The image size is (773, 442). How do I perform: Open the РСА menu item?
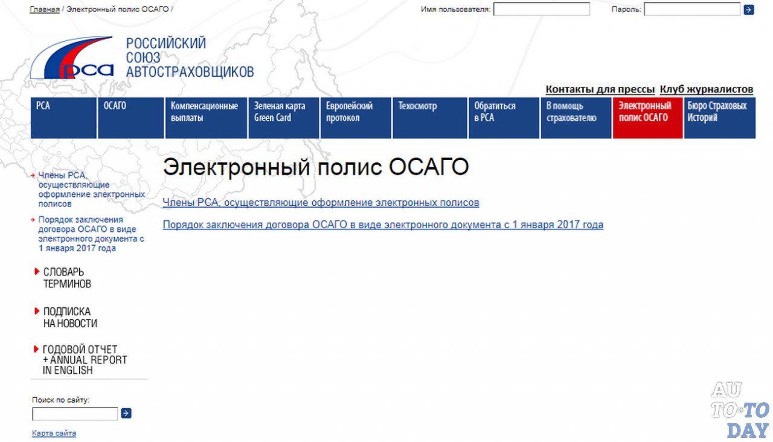63,118
